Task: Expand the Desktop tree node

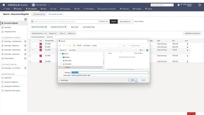Action: pyautogui.click(x=61, y=57)
